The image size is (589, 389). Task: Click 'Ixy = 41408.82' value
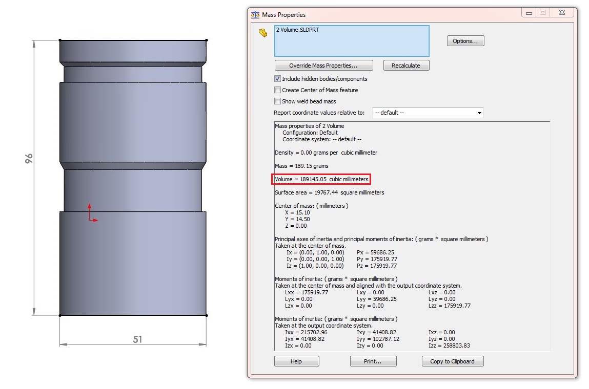pos(376,332)
